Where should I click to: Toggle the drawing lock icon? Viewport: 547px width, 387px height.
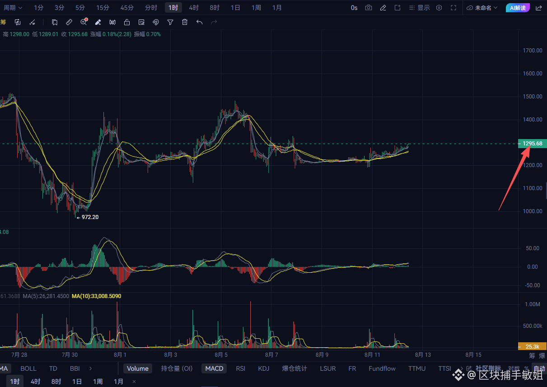click(x=127, y=22)
